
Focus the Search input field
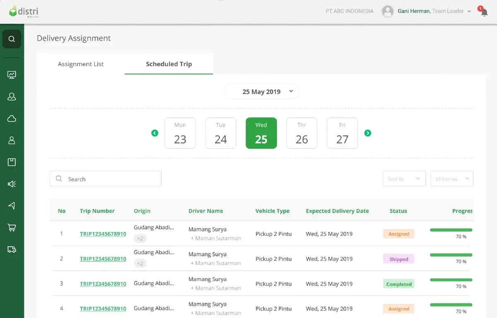(106, 179)
